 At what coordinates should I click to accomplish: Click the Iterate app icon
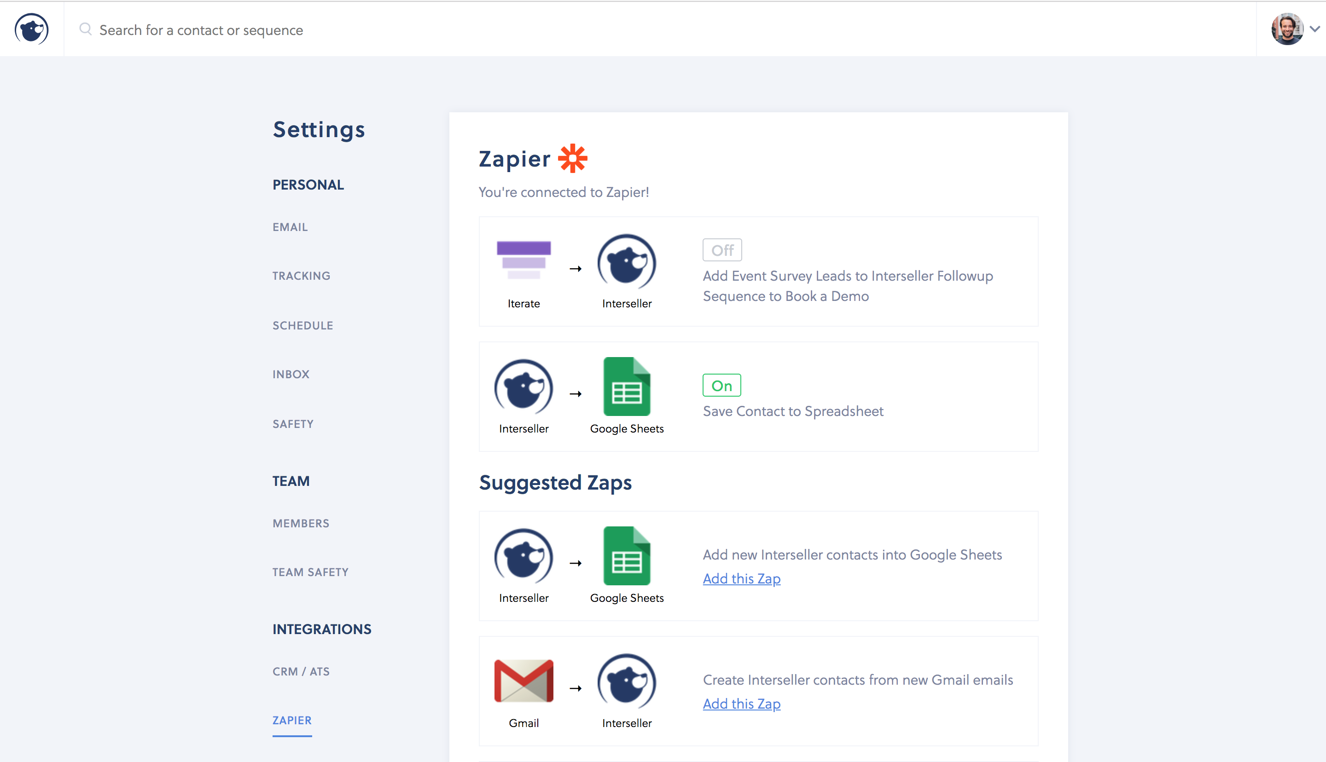click(523, 260)
